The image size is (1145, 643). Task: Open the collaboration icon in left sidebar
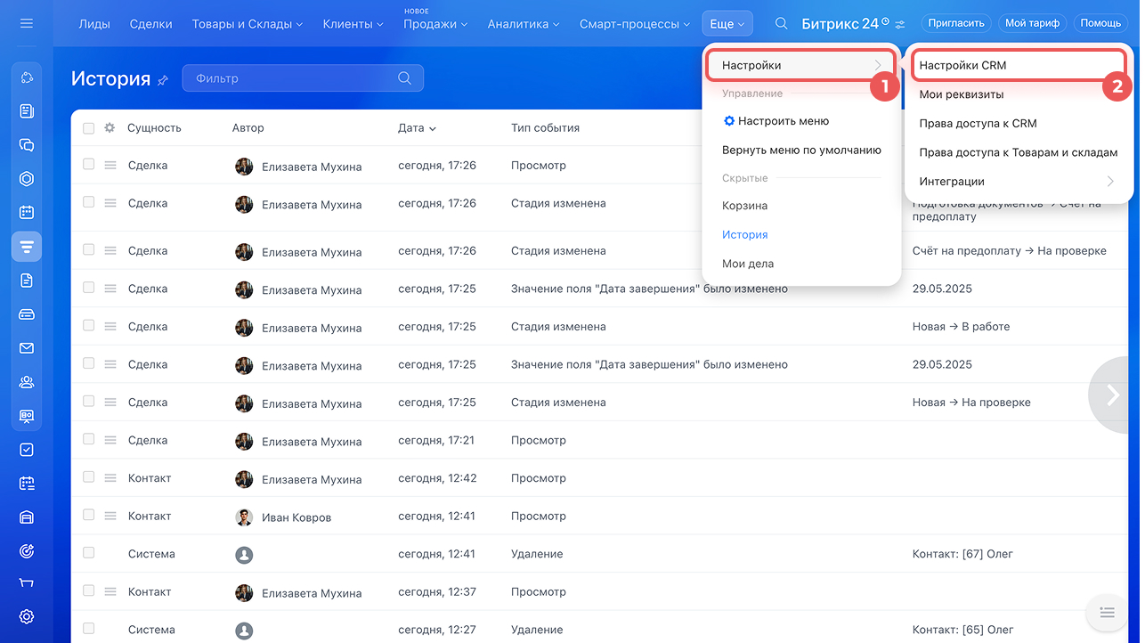(x=27, y=77)
